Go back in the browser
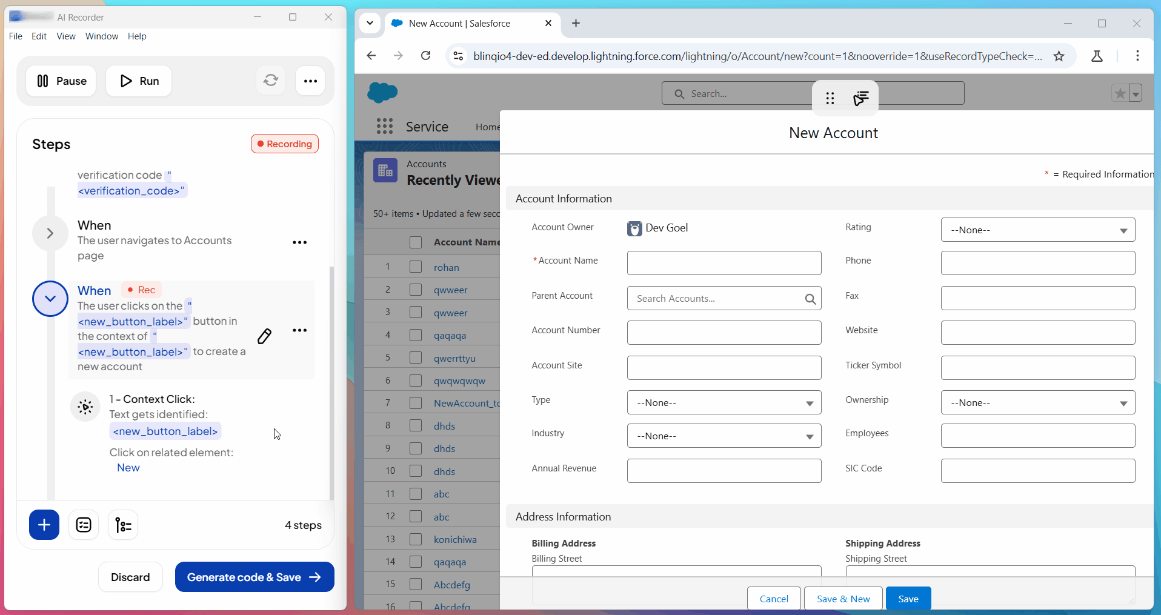 click(x=371, y=56)
